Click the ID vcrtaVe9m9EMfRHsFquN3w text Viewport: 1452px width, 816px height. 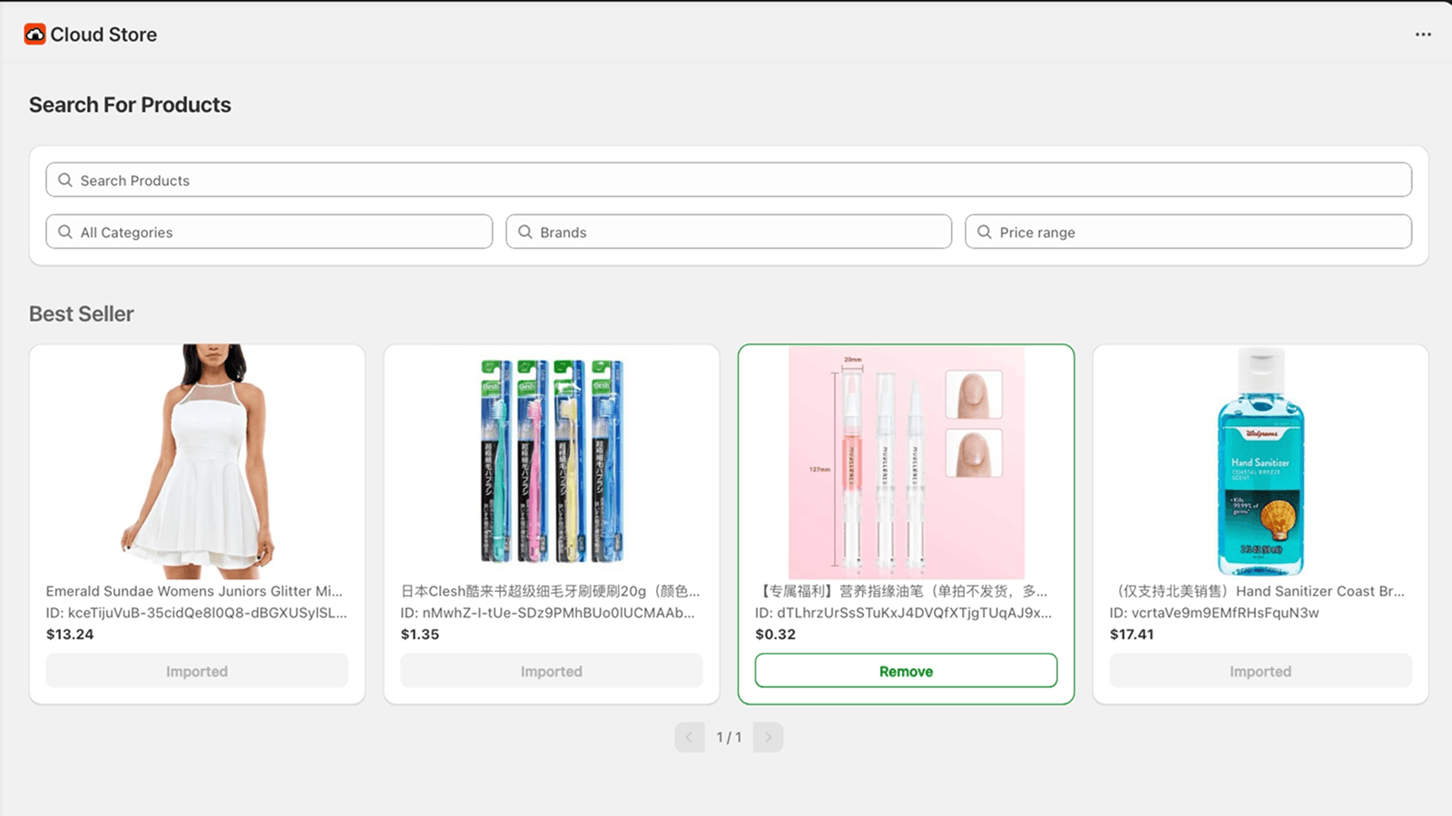[x=1214, y=613]
